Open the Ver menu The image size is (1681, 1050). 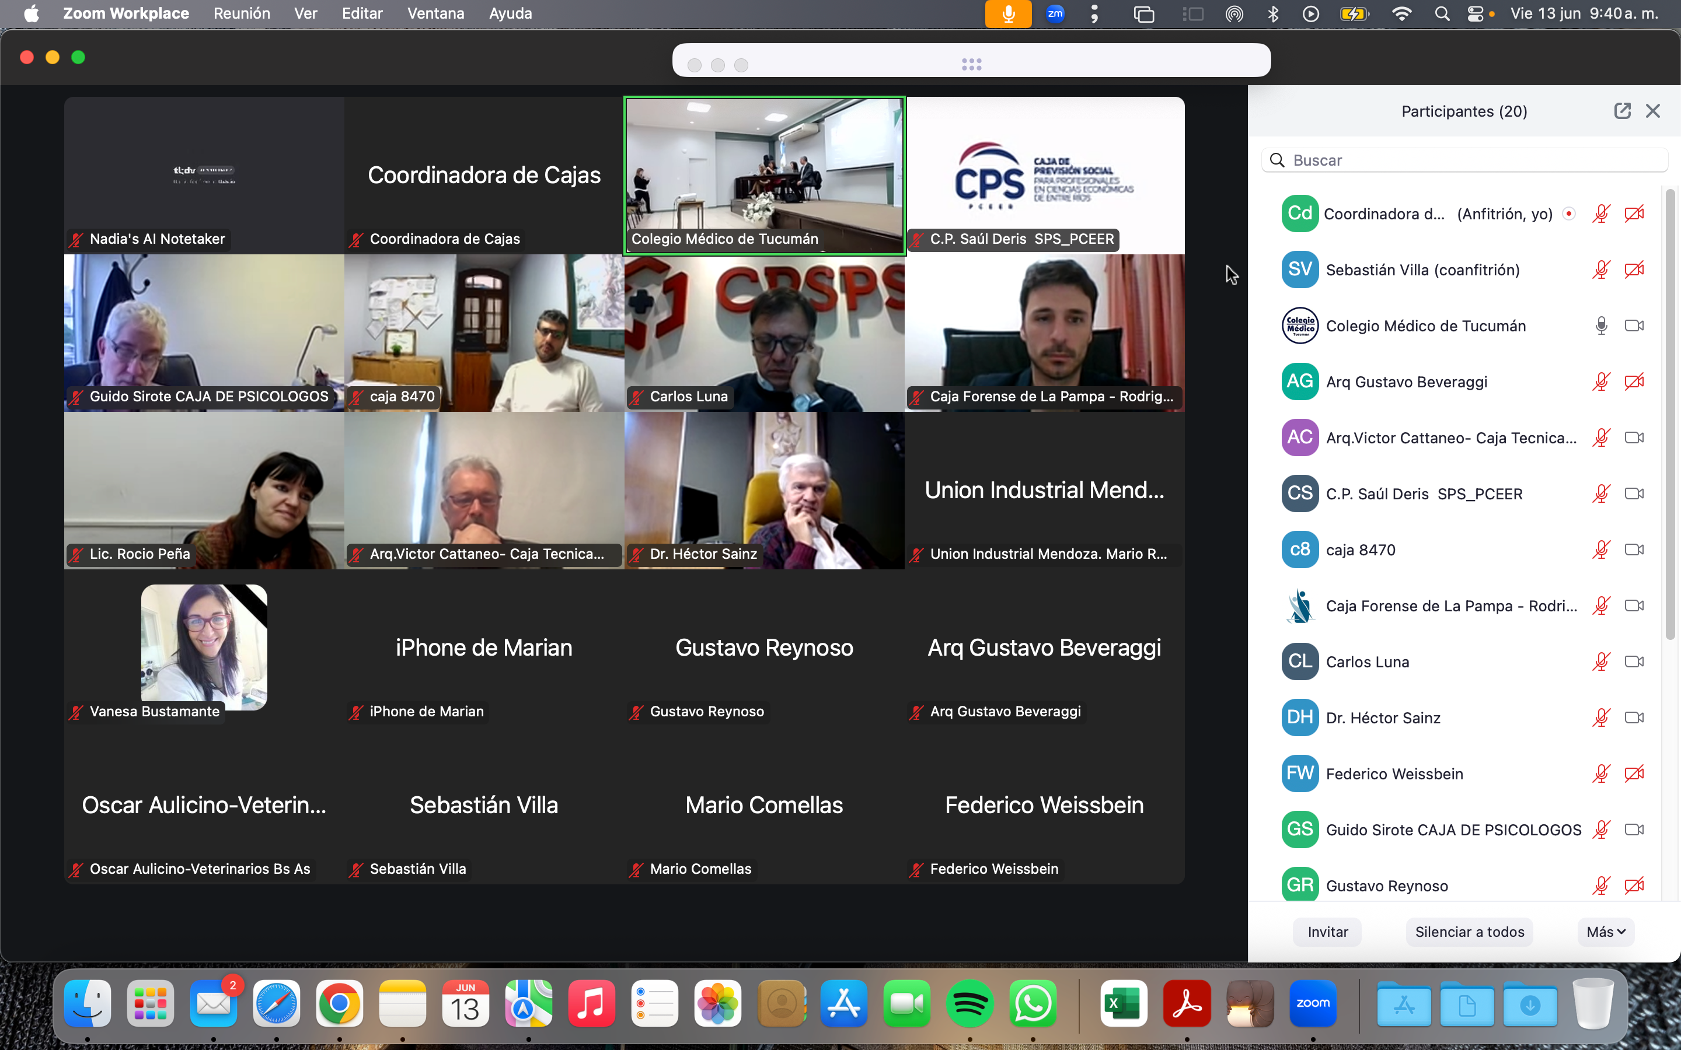click(x=306, y=13)
